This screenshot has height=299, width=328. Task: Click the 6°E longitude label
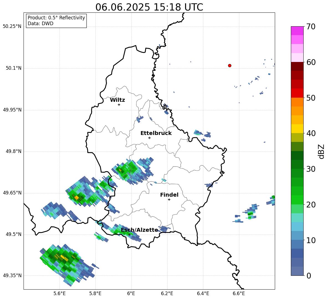[x=131, y=293]
